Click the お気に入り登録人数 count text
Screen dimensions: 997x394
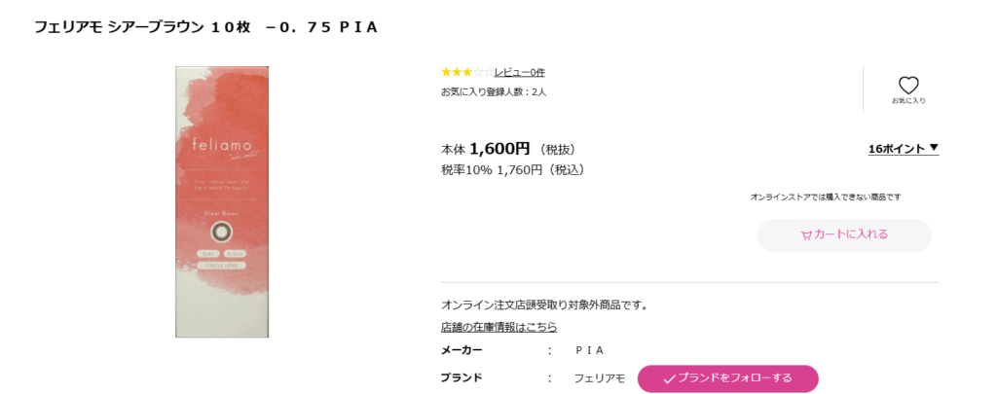[494, 92]
